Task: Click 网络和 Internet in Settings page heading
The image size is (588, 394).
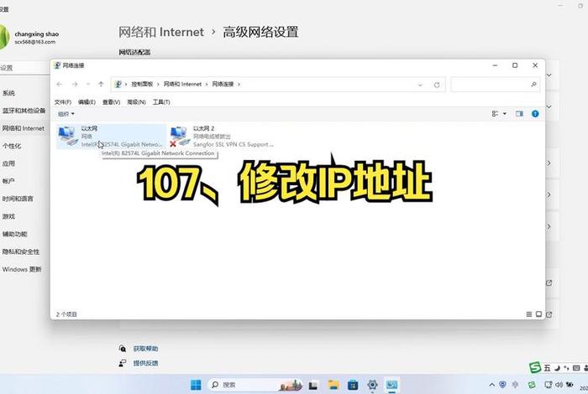Action: [161, 32]
